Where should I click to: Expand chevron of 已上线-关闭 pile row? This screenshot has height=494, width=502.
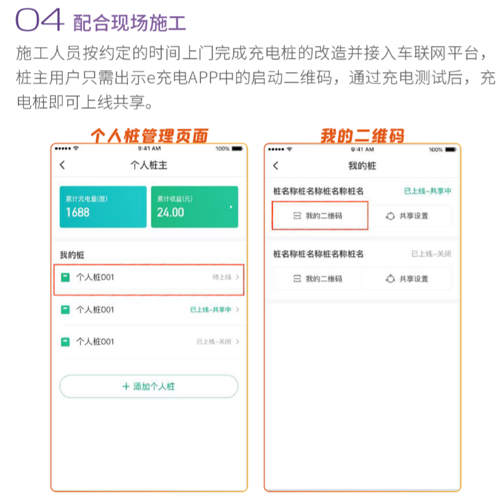pyautogui.click(x=237, y=342)
